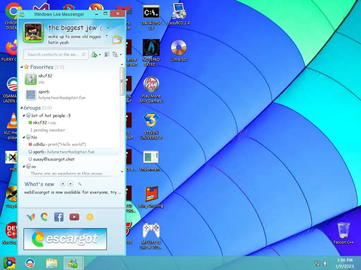361x270 pixels.
Task: Click the MSN butterfly icon
Action: pos(31,217)
